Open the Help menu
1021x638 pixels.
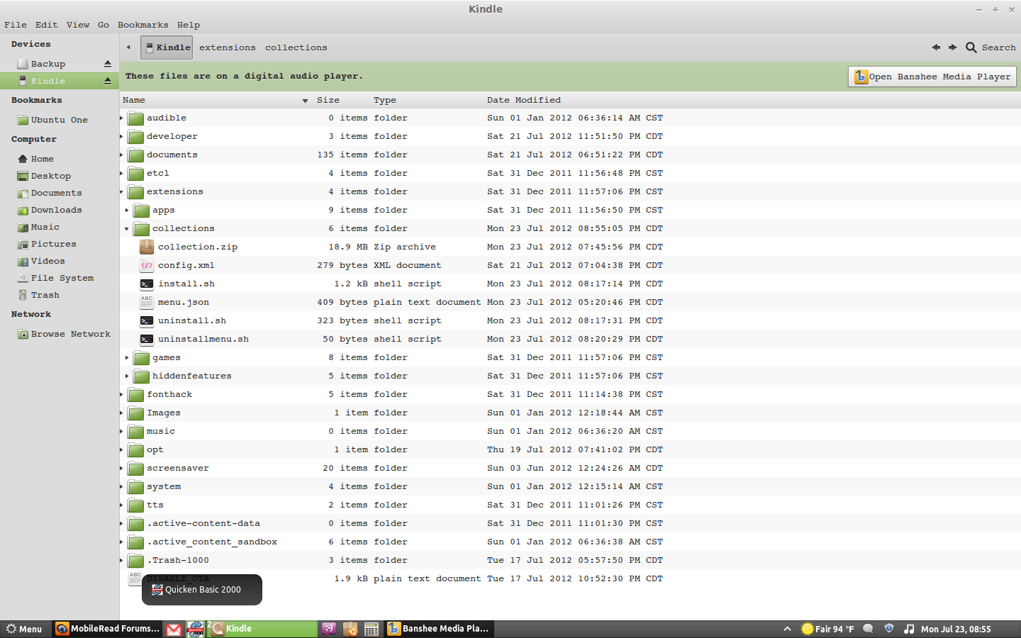click(189, 25)
